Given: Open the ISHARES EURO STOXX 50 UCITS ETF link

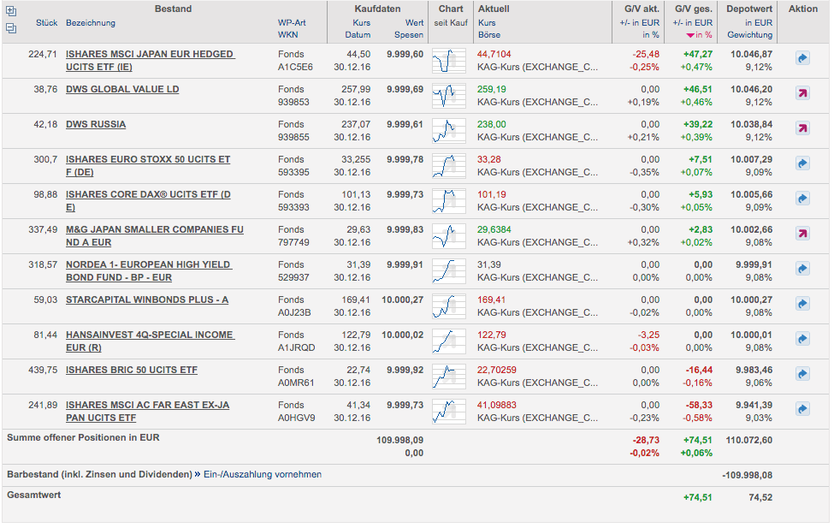Looking at the screenshot, I should click(148, 166).
